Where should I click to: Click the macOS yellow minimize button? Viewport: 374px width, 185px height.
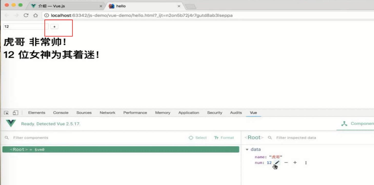pos(14,5)
